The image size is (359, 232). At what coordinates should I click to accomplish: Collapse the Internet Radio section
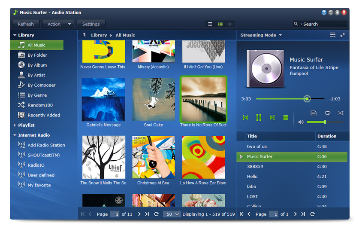click(15, 135)
